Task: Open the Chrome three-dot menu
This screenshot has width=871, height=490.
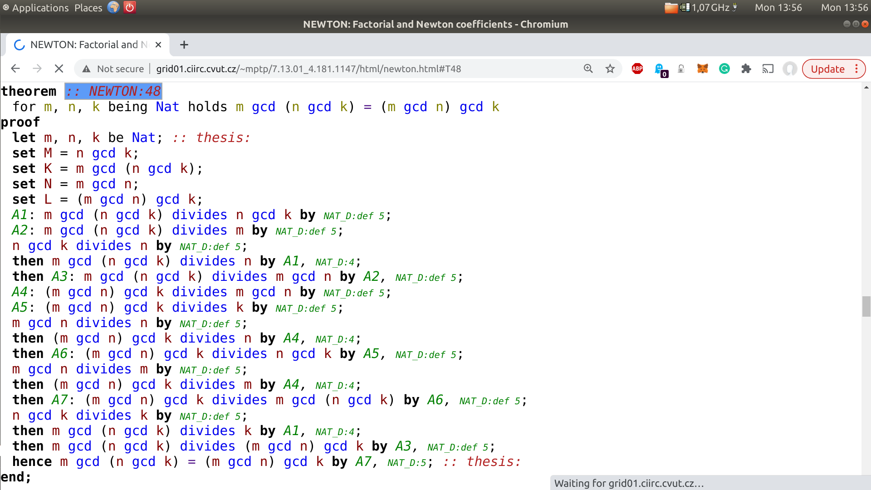Action: click(x=856, y=69)
